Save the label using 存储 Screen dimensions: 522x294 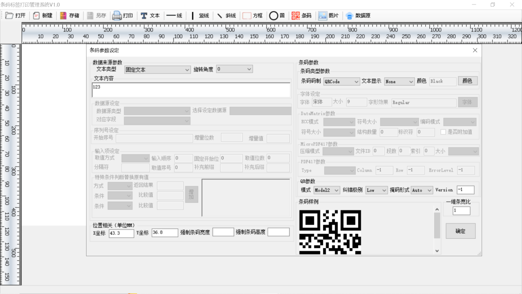click(x=70, y=16)
